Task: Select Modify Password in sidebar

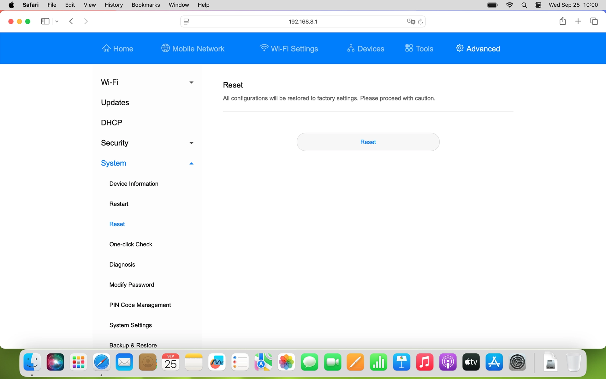Action: [x=132, y=285]
